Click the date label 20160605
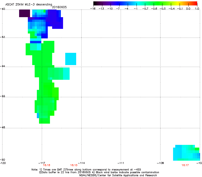The image size is (202, 177). pos(59,7)
